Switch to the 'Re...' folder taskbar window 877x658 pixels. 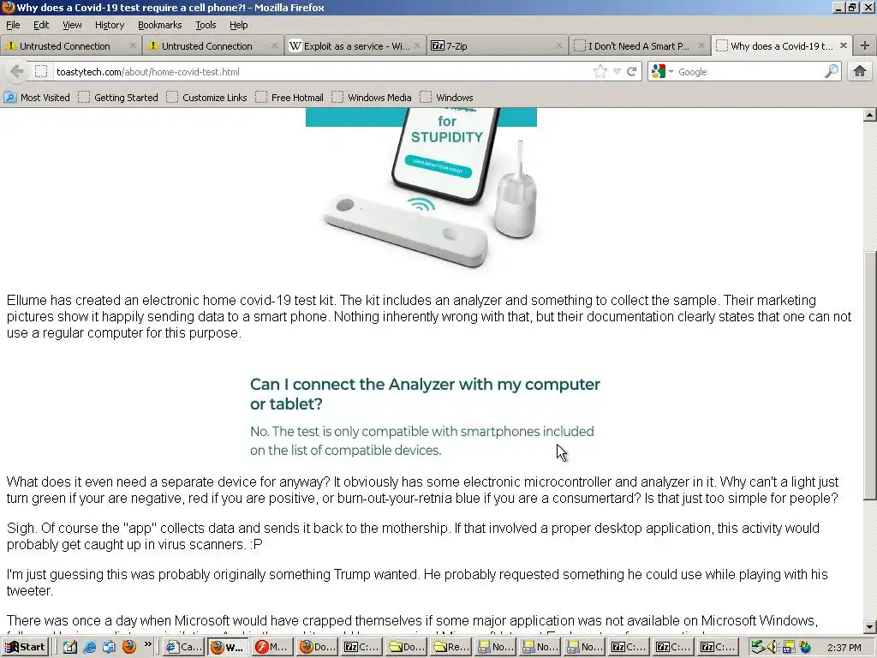451,647
